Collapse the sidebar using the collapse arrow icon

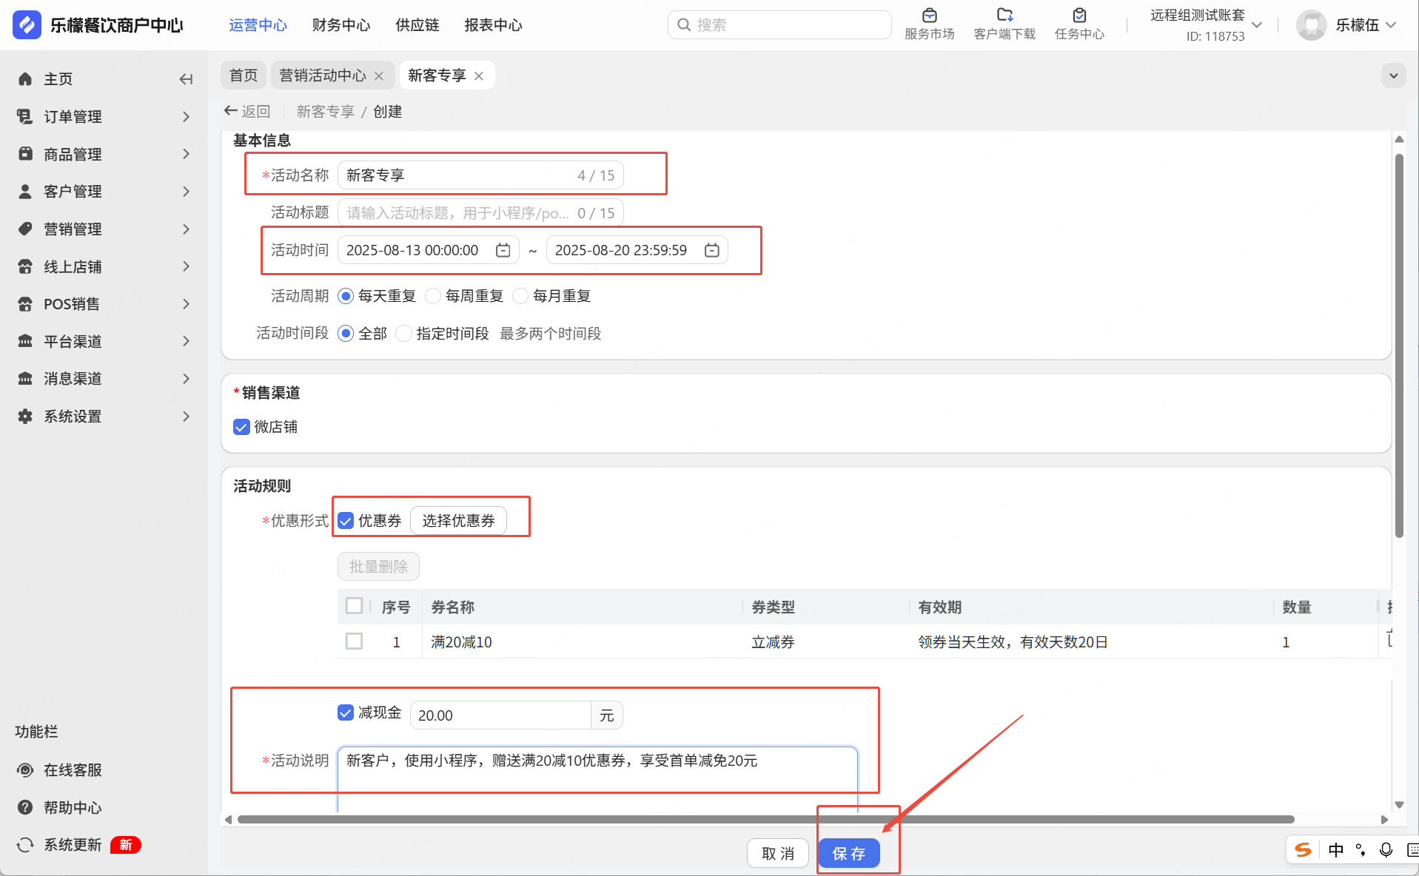186,79
